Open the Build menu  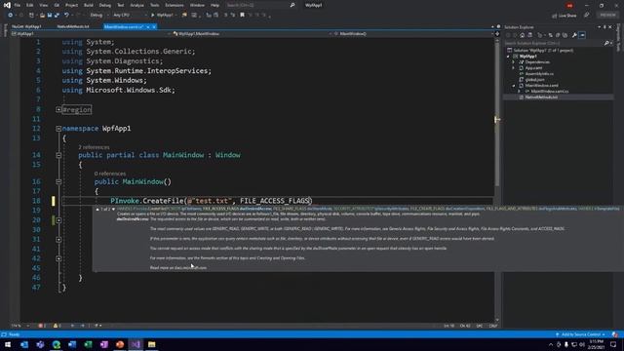point(89,5)
